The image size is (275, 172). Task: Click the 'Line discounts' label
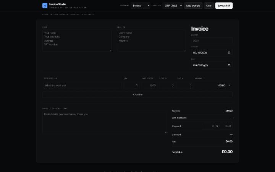pos(179,118)
